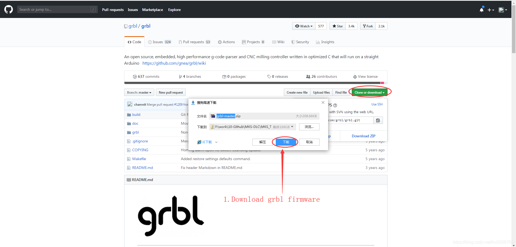
Task: View the 637 commits history
Action: pos(146,76)
